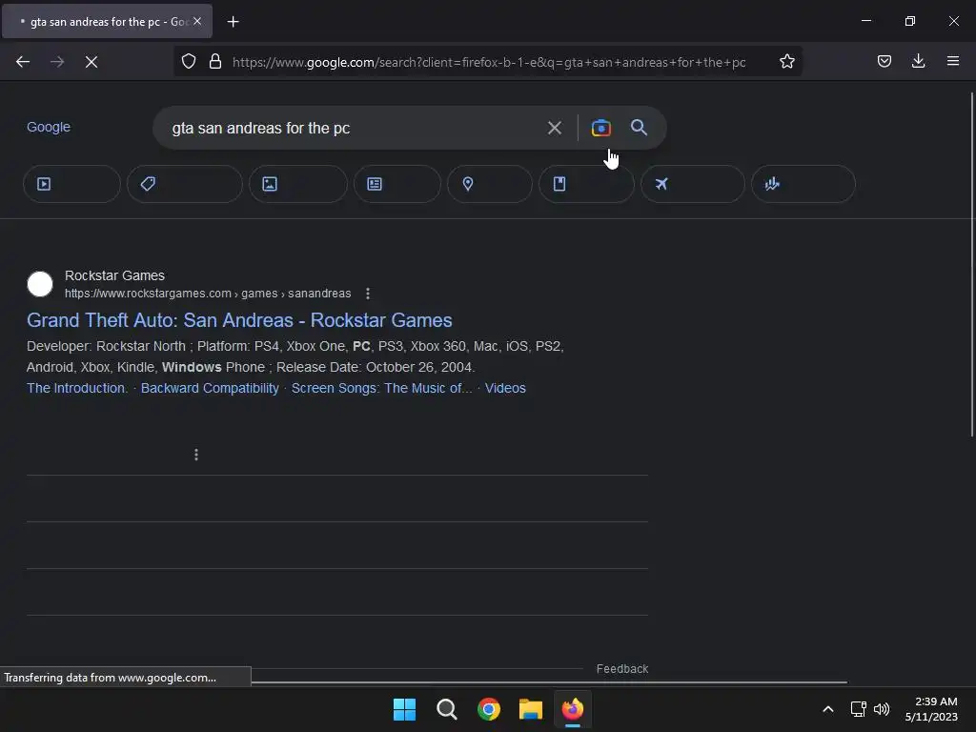Open File Explorer from the taskbar

tap(530, 709)
